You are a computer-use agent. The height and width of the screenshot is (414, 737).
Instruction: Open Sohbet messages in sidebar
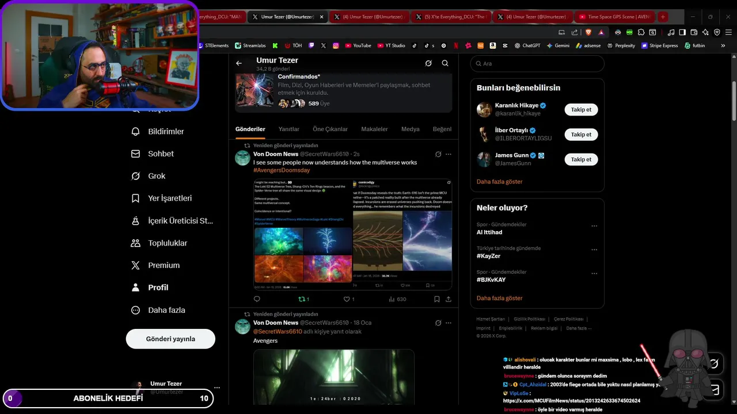coord(153,154)
